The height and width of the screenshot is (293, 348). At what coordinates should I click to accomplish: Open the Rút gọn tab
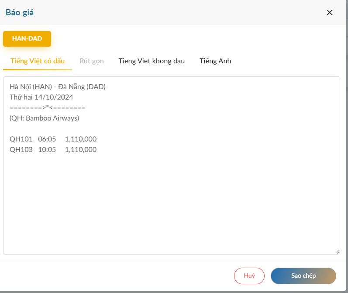[x=92, y=61]
